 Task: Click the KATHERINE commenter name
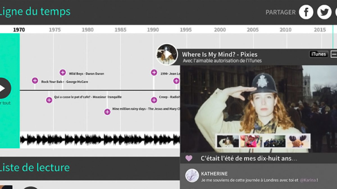point(214,174)
